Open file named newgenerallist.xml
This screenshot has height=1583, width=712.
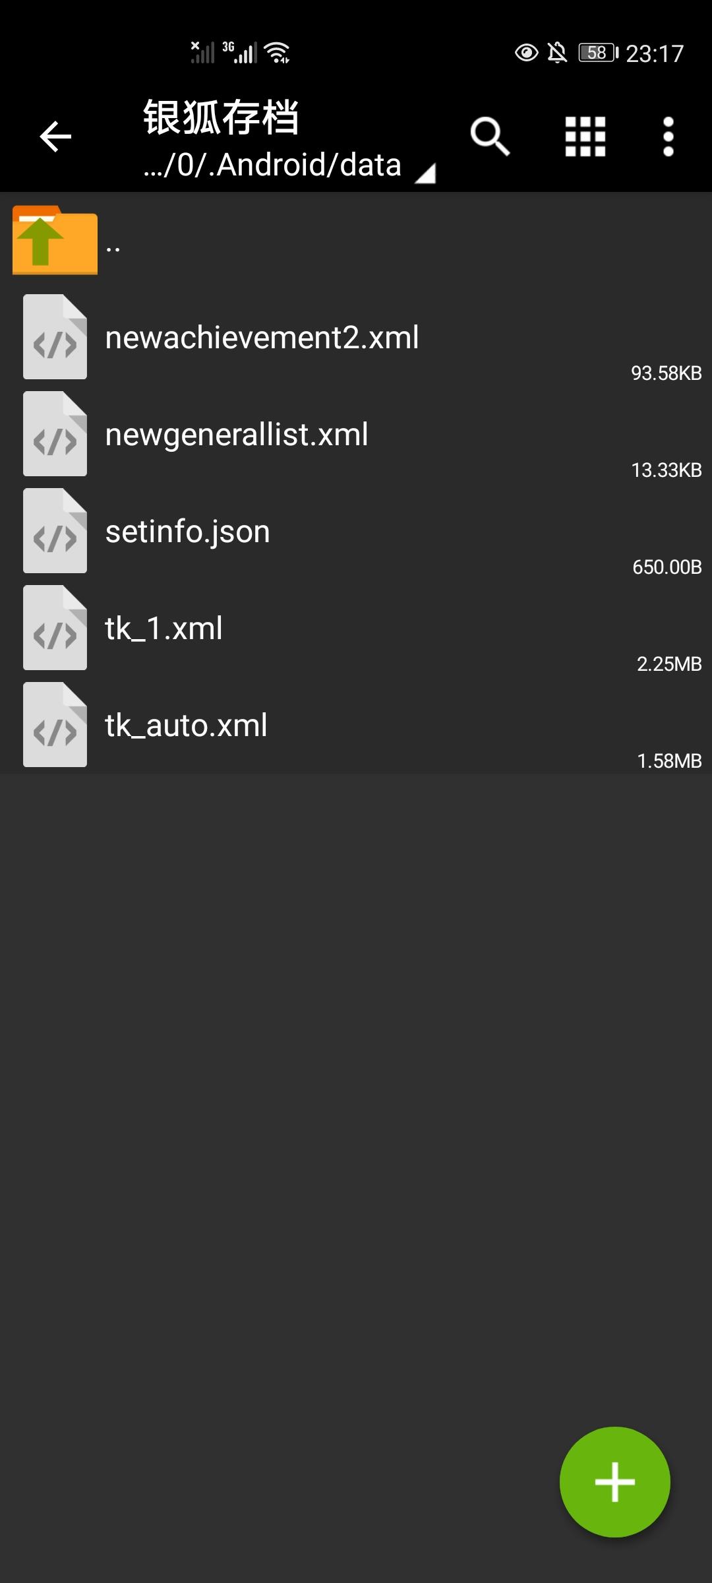[237, 435]
